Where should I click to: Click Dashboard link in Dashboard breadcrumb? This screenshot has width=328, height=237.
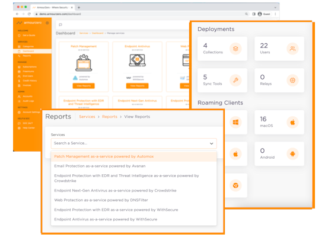pos(97,33)
